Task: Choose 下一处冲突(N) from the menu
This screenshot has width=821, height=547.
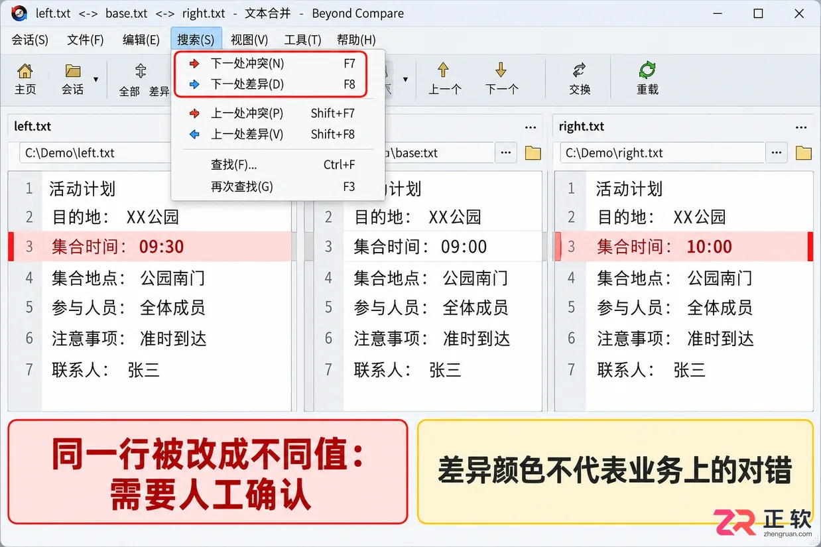Action: coord(277,64)
